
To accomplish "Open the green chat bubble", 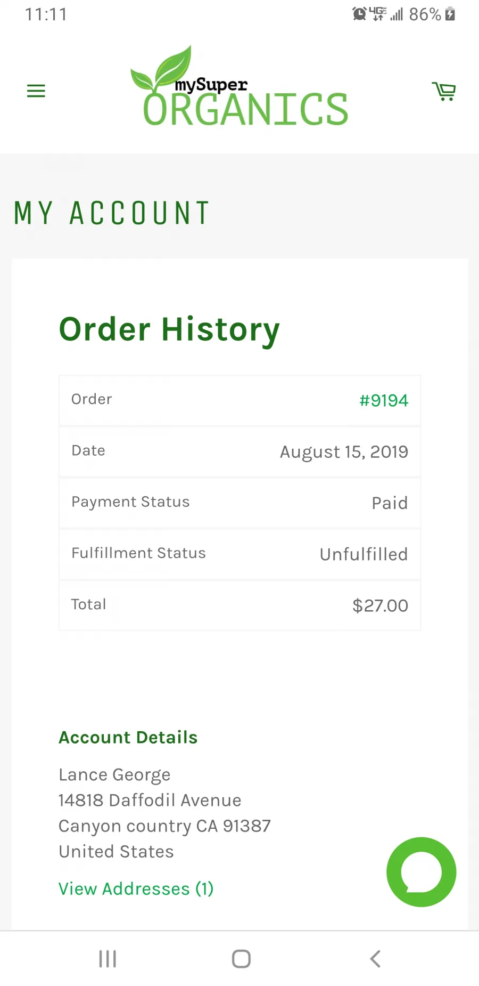I will coord(421,872).
